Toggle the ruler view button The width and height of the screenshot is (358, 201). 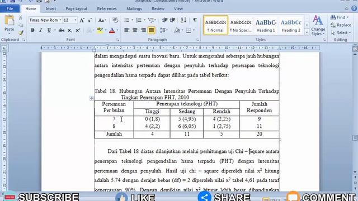click(355, 48)
